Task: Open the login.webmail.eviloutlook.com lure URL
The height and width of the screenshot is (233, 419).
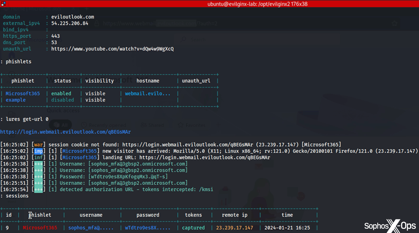Action: [x=65, y=132]
